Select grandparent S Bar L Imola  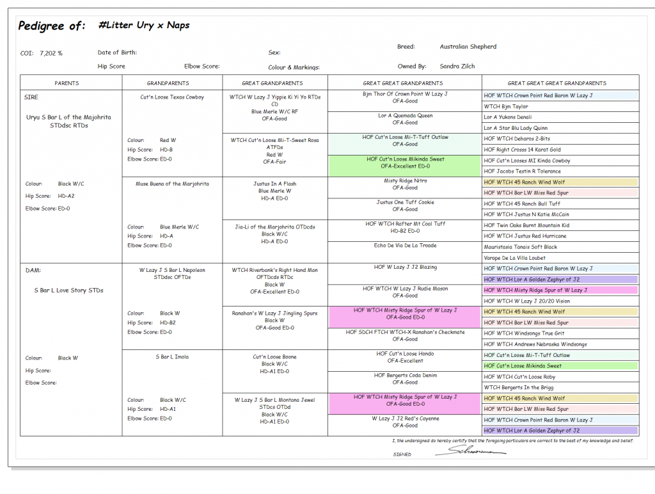pyautogui.click(x=172, y=356)
